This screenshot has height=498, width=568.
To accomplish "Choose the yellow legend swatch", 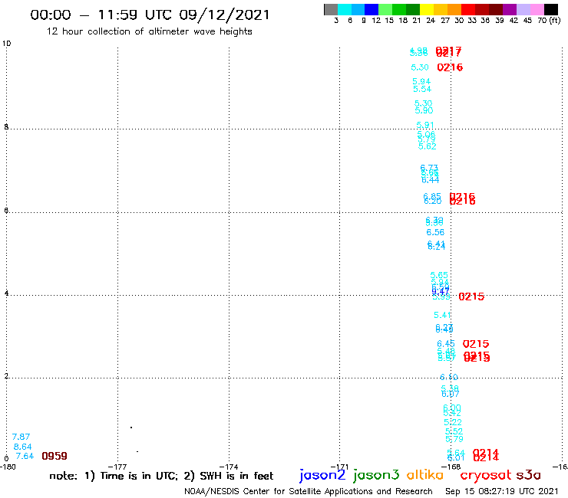I will coord(427,9).
